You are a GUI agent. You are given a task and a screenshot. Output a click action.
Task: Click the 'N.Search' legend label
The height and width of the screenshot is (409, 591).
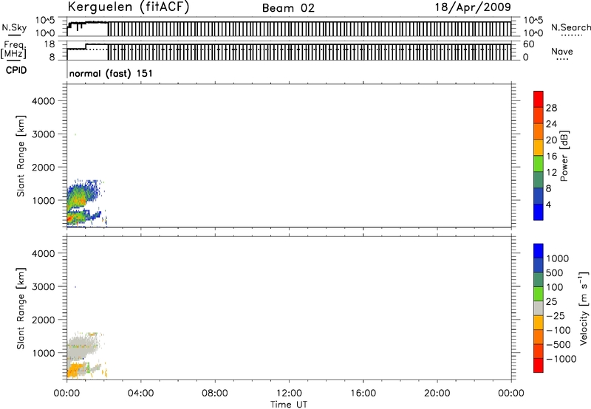[x=570, y=27]
